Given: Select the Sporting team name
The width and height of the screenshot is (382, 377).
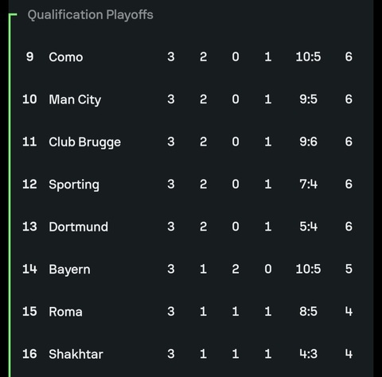Looking at the screenshot, I should [74, 185].
